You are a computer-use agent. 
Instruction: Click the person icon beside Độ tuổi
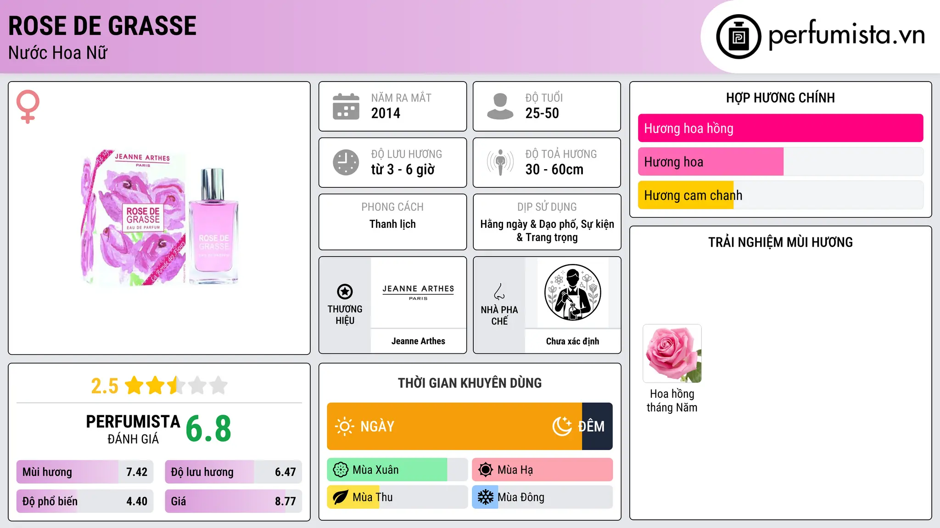[500, 106]
